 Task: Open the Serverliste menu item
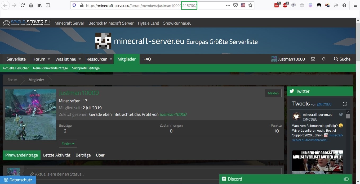click(16, 59)
